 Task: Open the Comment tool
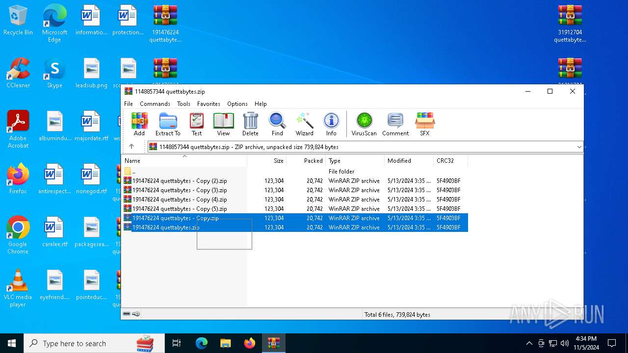coord(395,124)
